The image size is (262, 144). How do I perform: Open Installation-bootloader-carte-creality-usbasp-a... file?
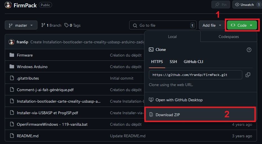click(59, 101)
